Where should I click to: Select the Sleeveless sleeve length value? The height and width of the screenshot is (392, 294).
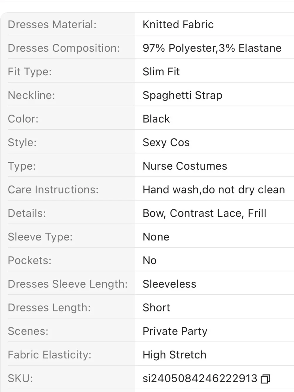170,284
